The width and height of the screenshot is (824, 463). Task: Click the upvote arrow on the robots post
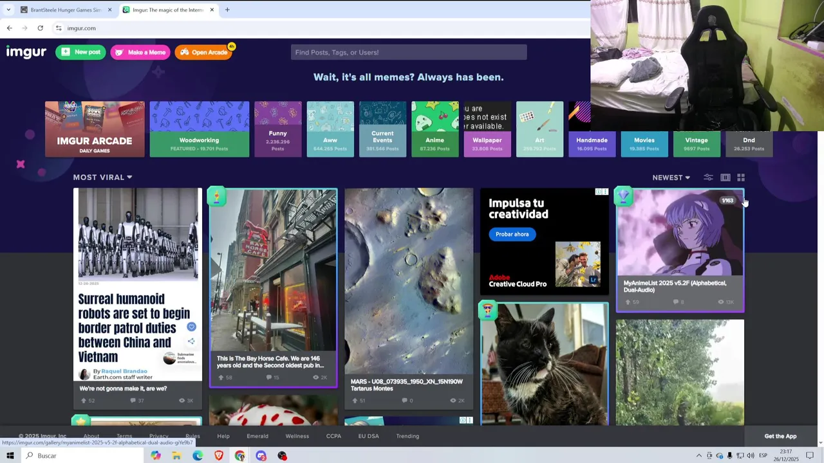point(83,401)
